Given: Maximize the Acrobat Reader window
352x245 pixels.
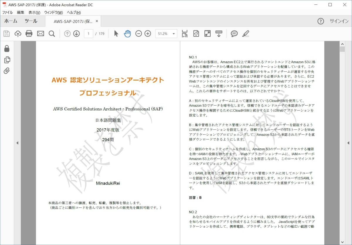Looking at the screenshot, I should pos(330,4).
